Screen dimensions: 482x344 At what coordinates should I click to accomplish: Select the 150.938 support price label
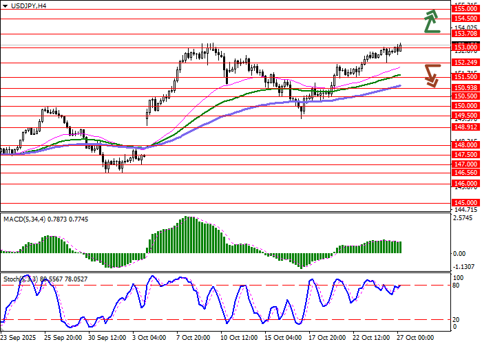pos(466,88)
